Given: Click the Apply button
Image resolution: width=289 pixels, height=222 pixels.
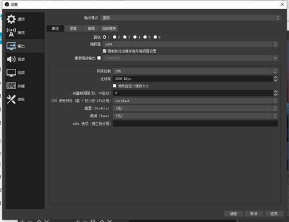Looking at the screenshot, I should (x=274, y=213).
